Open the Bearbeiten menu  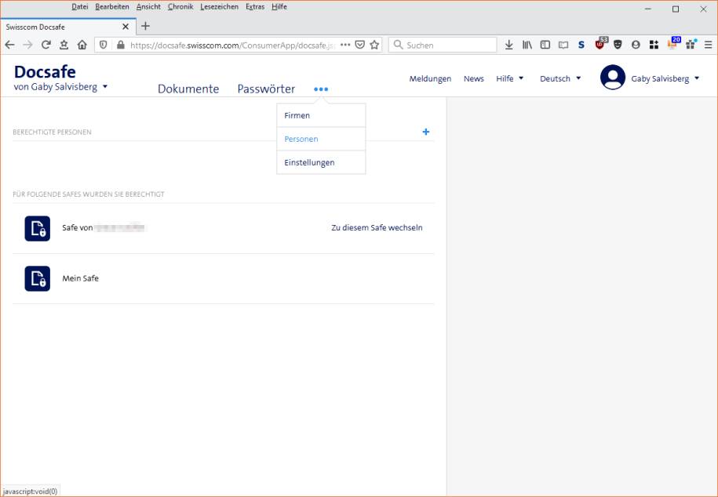pyautogui.click(x=112, y=6)
